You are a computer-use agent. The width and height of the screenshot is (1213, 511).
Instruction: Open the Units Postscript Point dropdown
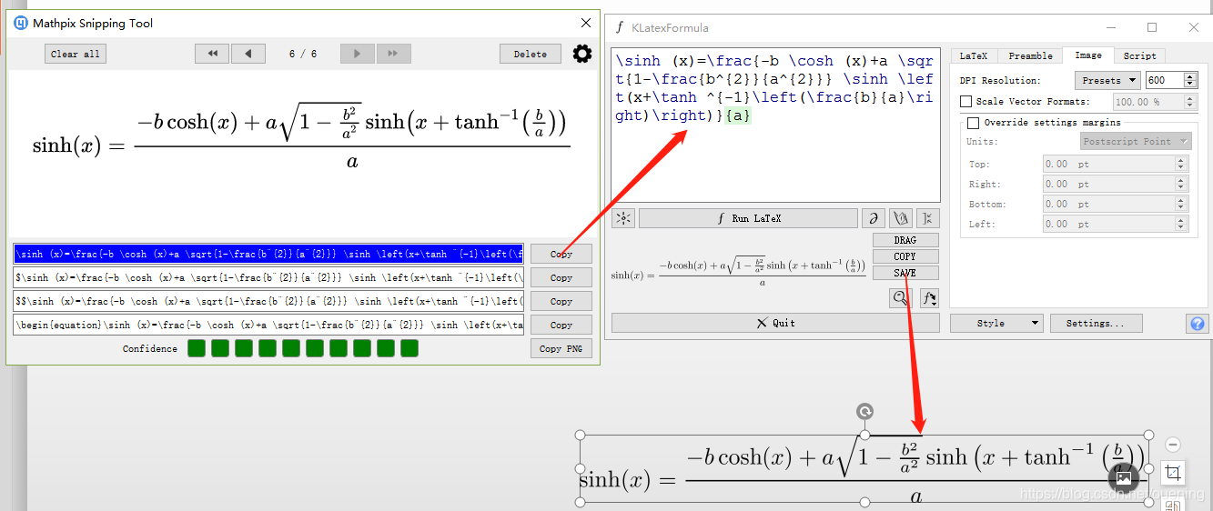(1137, 141)
